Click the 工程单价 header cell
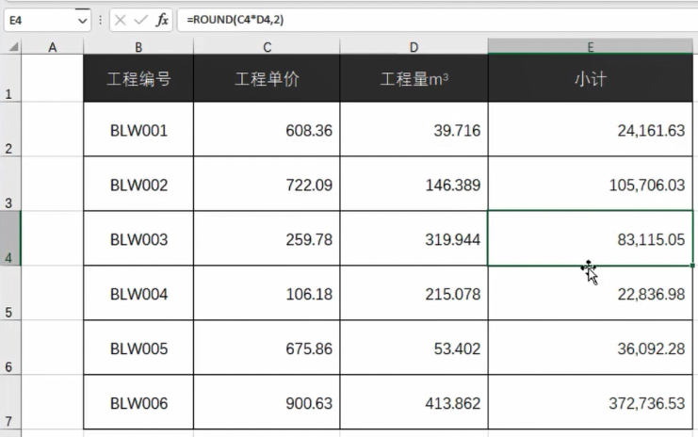The height and width of the screenshot is (437, 698). pos(267,78)
